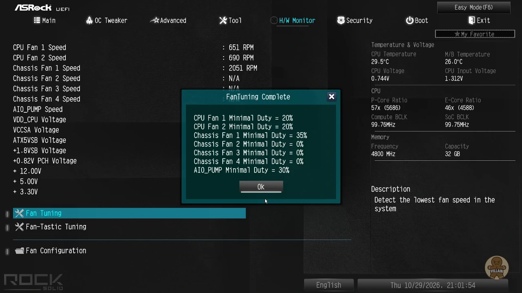Click the Boot power icon
The height and width of the screenshot is (293, 522).
coord(409,20)
